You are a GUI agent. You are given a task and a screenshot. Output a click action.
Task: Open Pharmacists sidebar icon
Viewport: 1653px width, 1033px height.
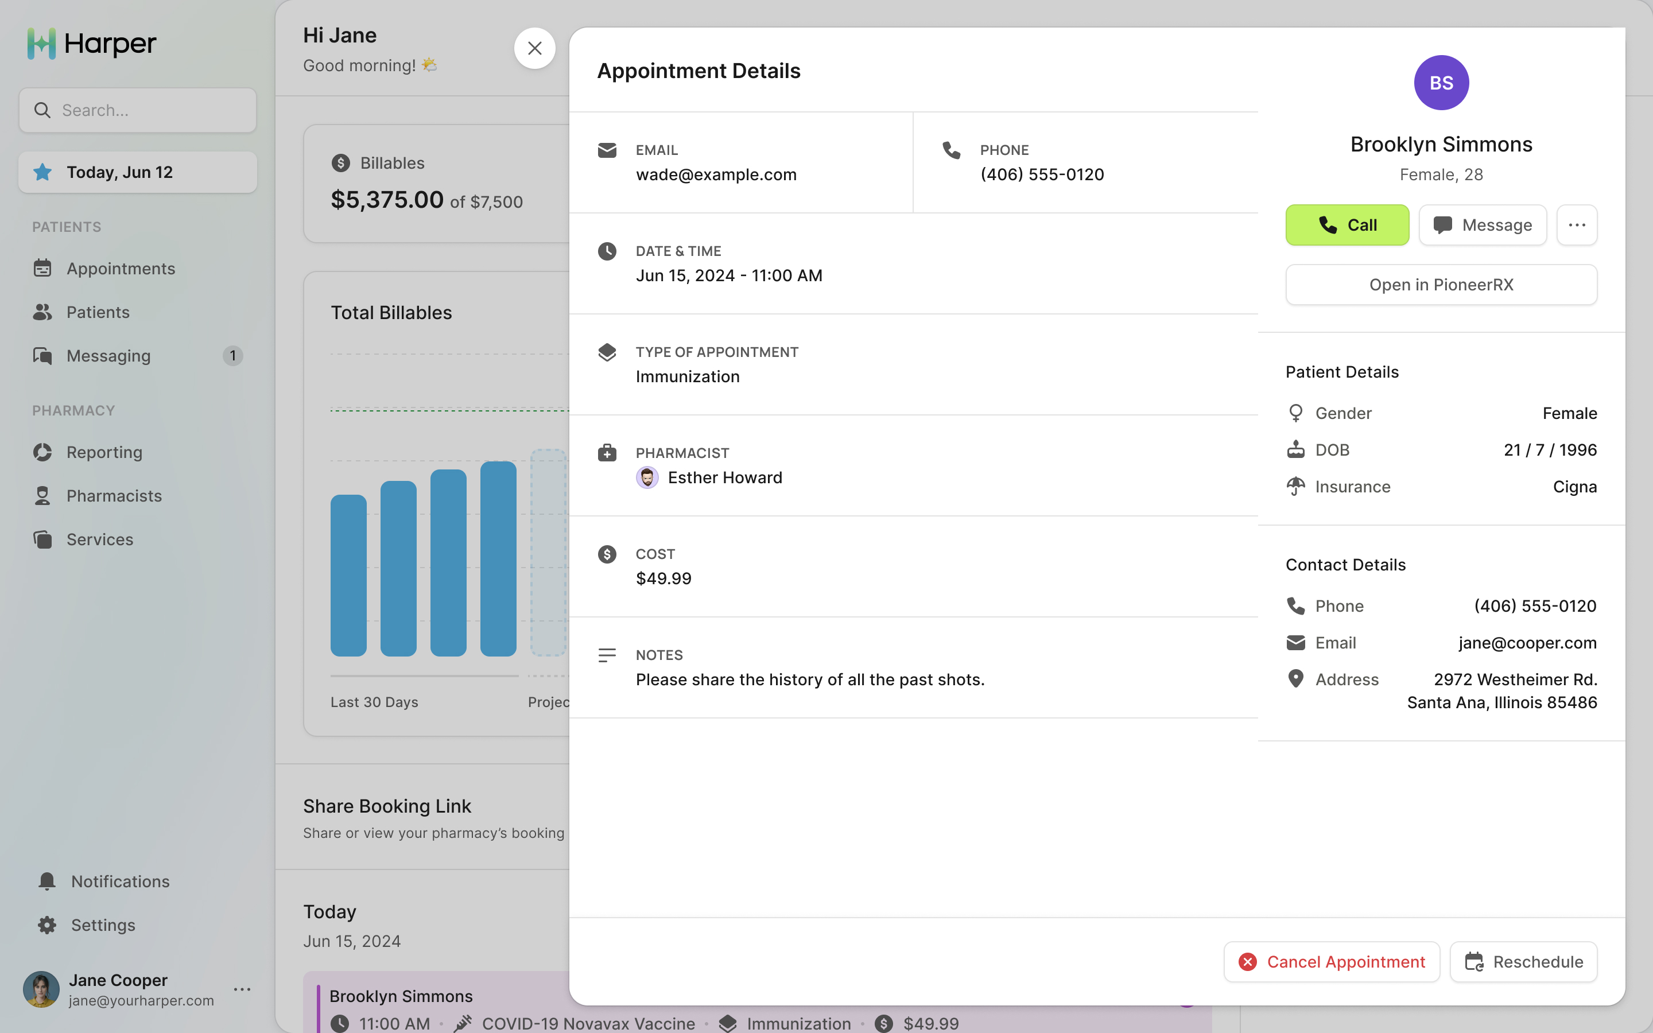click(x=42, y=496)
